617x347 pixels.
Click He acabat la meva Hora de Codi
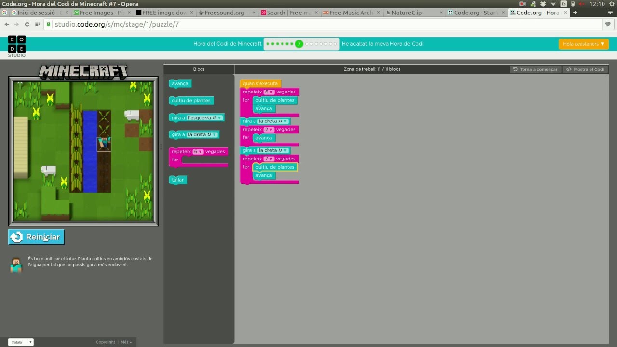[383, 44]
